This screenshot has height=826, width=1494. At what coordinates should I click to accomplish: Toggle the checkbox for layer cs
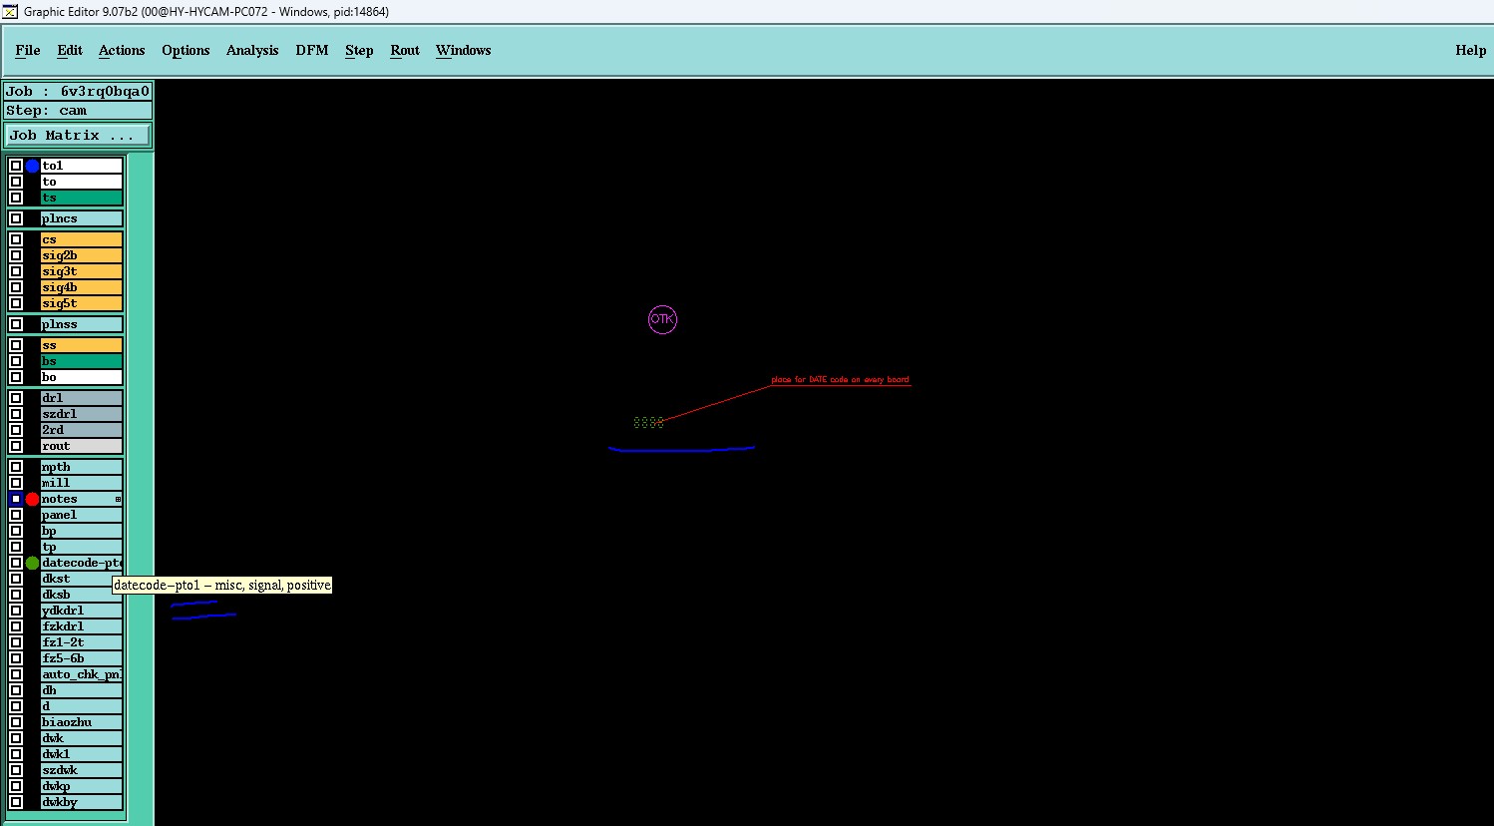[16, 239]
